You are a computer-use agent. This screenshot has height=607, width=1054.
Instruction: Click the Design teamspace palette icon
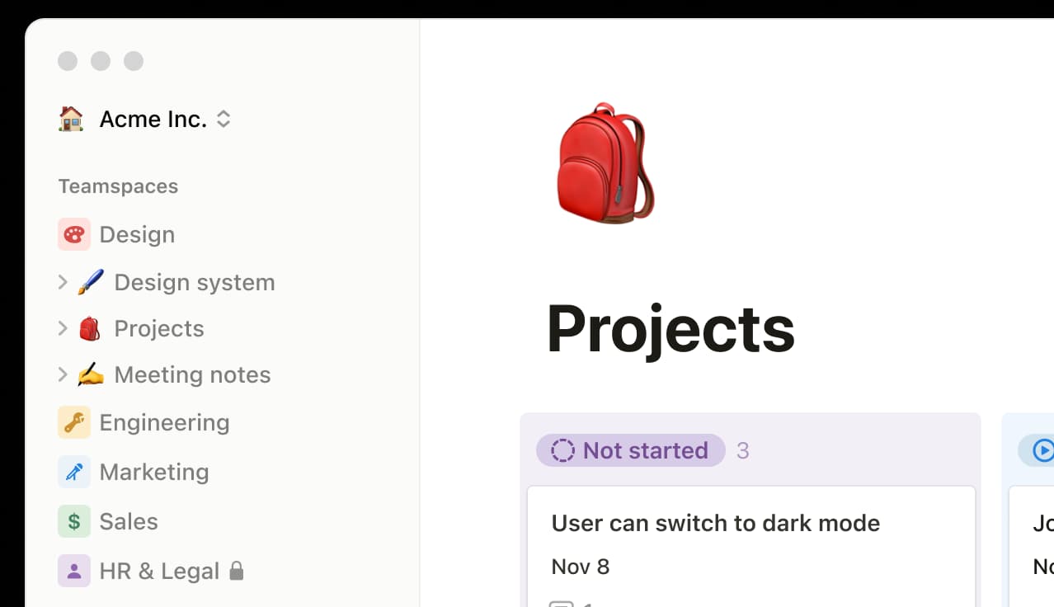pos(74,235)
